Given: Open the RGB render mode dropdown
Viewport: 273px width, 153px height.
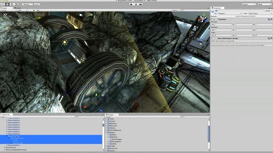Looking at the screenshot, I should (23, 10).
